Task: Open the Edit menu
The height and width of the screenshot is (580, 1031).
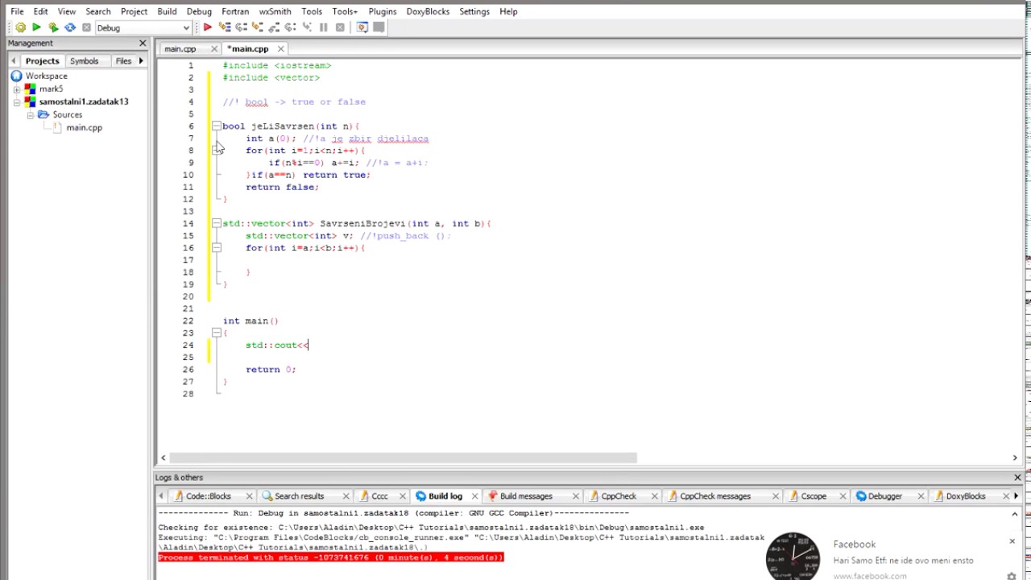Action: (40, 11)
